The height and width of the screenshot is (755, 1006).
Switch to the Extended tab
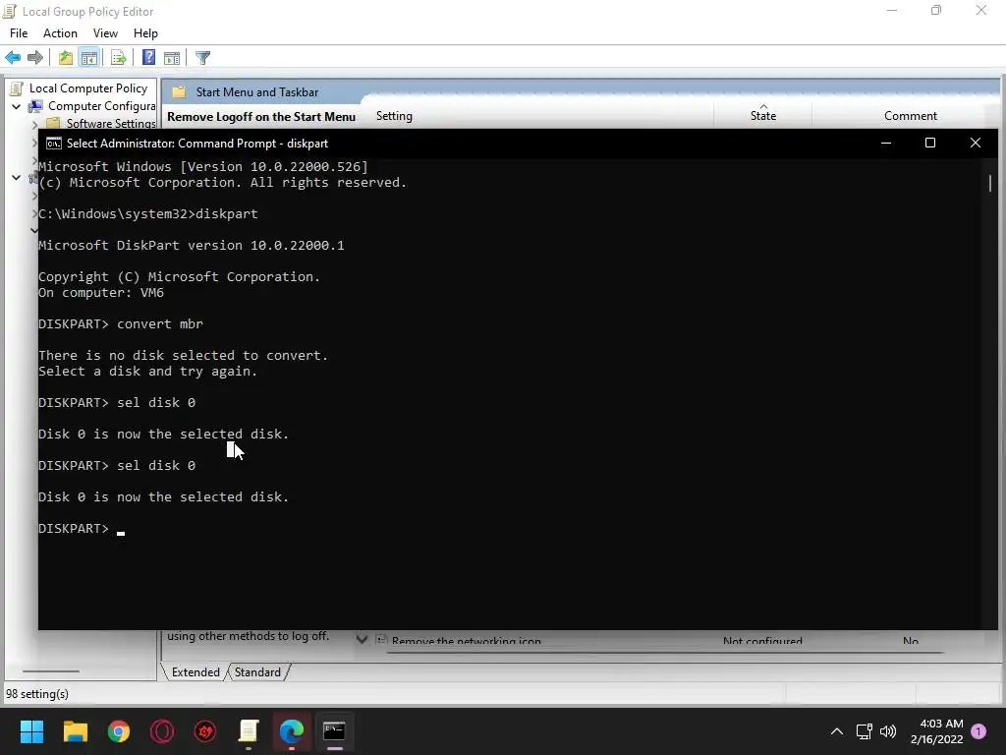pyautogui.click(x=196, y=672)
